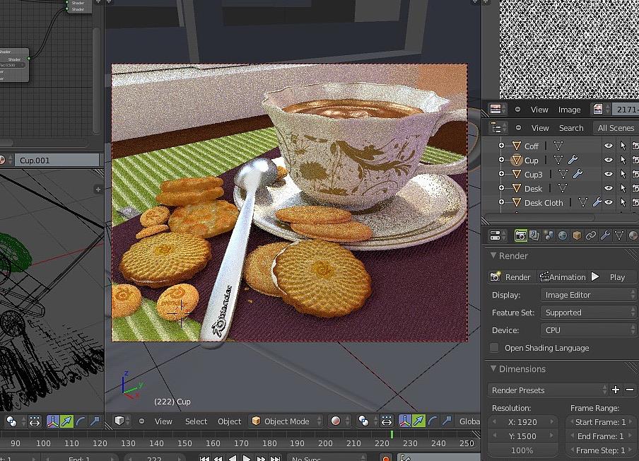Add a render preset with the plus button
639x461 pixels.
pyautogui.click(x=616, y=390)
